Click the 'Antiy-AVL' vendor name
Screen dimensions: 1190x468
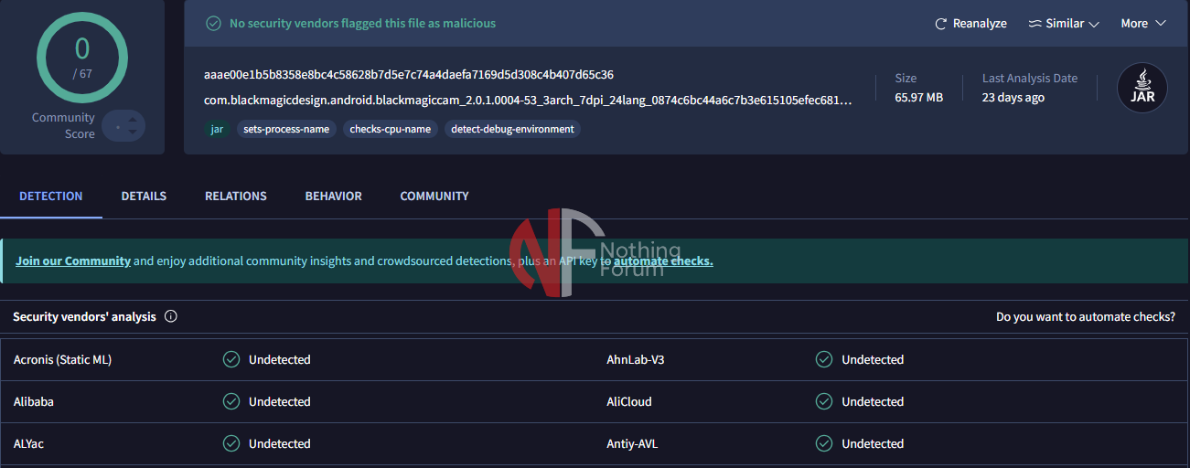click(x=632, y=443)
